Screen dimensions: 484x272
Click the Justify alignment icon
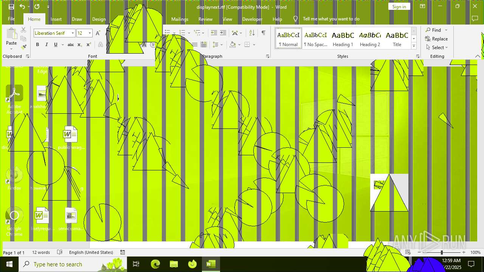click(x=194, y=45)
